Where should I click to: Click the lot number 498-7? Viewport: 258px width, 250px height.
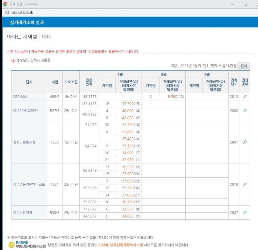(55, 97)
